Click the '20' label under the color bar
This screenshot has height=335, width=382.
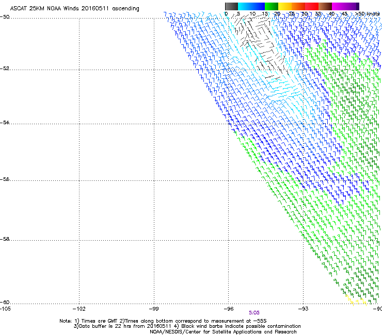click(277, 14)
